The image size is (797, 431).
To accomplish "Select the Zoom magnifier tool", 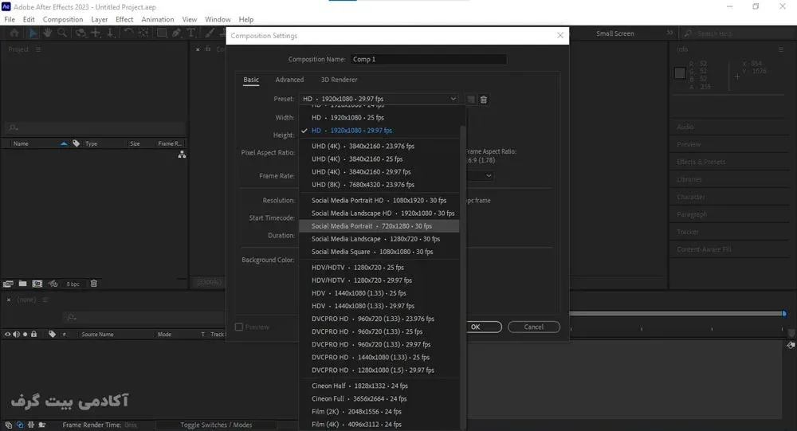I will click(x=62, y=33).
